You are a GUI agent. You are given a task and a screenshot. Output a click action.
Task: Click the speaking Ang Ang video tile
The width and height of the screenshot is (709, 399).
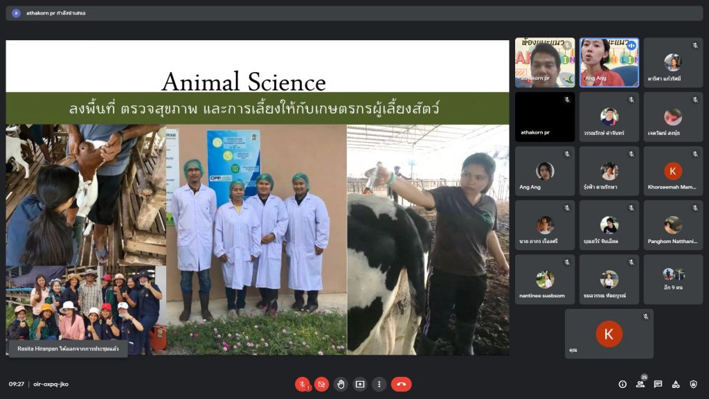point(609,62)
